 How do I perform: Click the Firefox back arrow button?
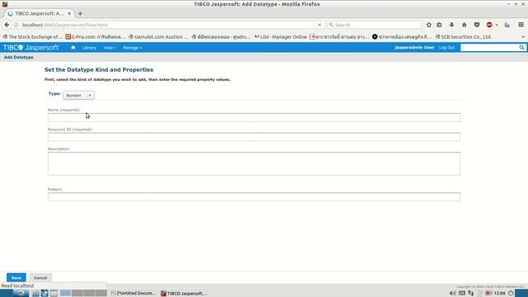7,25
